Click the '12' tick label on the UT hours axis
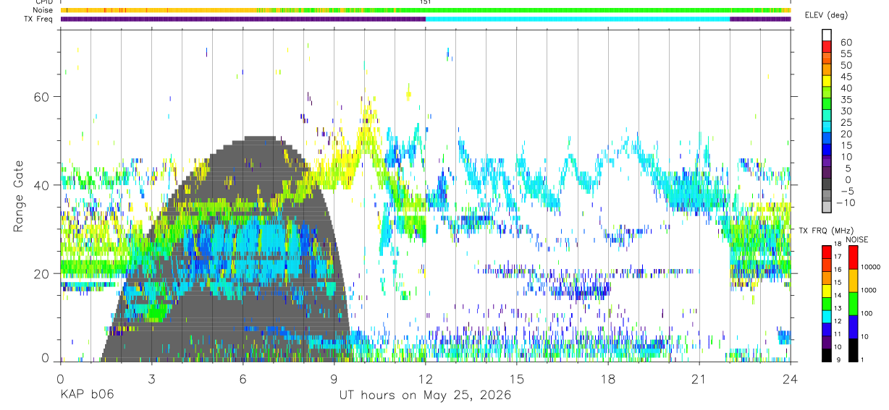Viewport: 889px width, 410px height. pyautogui.click(x=425, y=380)
